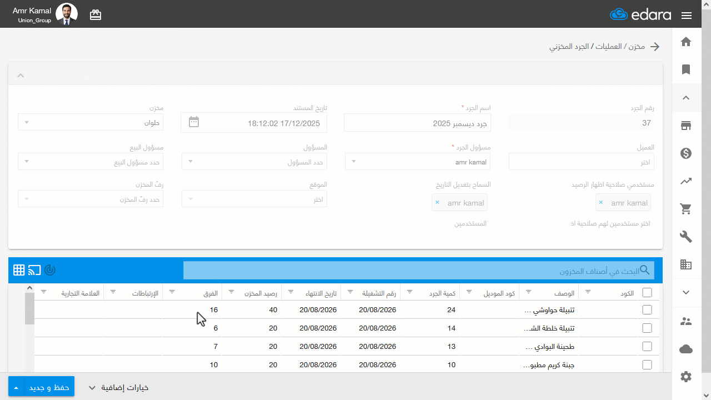
Task: Open the bookmarks sidebar icon
Action: click(x=686, y=69)
